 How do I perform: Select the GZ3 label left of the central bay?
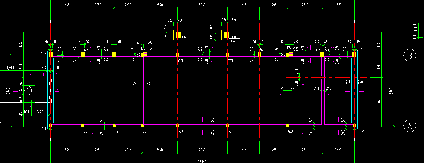coord(151,49)
